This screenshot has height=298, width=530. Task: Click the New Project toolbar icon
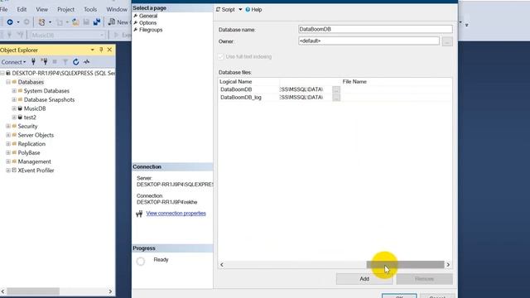tap(41, 22)
